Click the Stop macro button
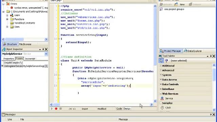Image resolution: width=217 pixels, height=122 pixels. click(60, 109)
